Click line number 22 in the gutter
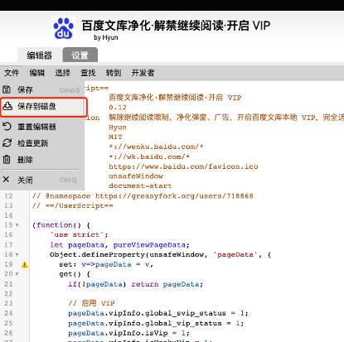Image resolution: width=344 pixels, height=342 pixels. click(8, 294)
